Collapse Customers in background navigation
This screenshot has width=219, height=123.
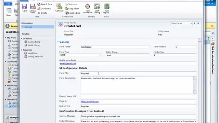tap(5, 61)
